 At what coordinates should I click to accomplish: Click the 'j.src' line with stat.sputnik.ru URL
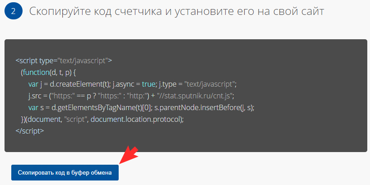[x=131, y=96]
